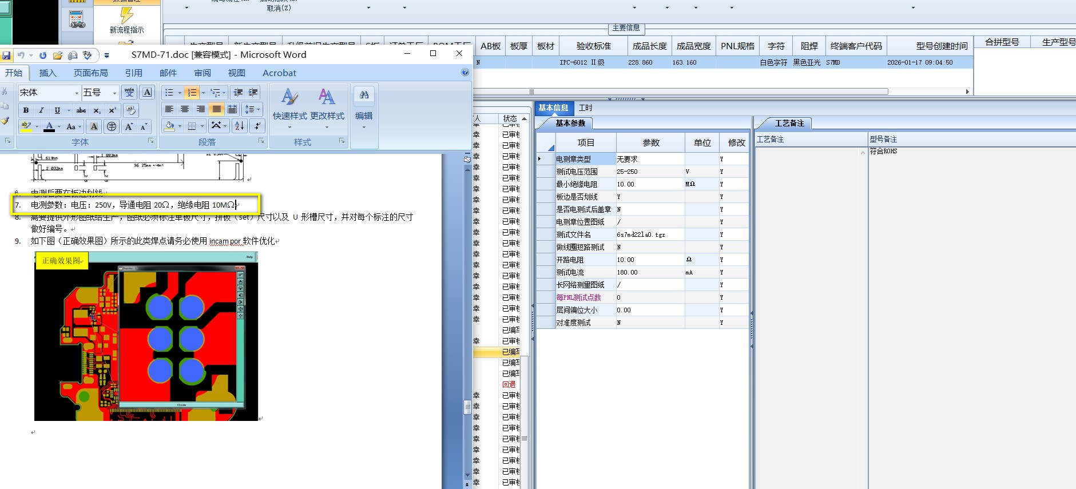Click the calculator icon in left panel
The image size is (1076, 489).
click(77, 21)
